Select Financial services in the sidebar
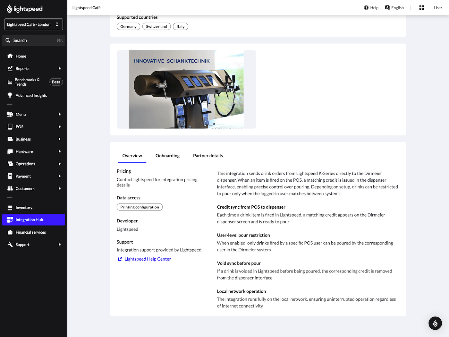This screenshot has height=337, width=449. pos(30,232)
